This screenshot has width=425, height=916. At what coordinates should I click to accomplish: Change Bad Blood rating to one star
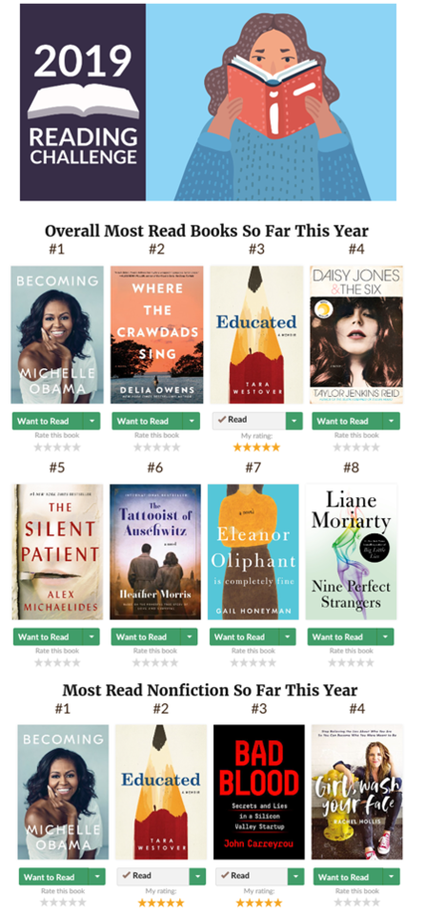click(240, 903)
